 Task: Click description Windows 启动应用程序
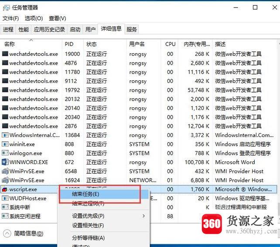(x=242, y=144)
